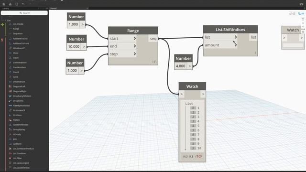306x172 pixels.
Task: Click the red lightning bolt library icon
Action: point(2,40)
